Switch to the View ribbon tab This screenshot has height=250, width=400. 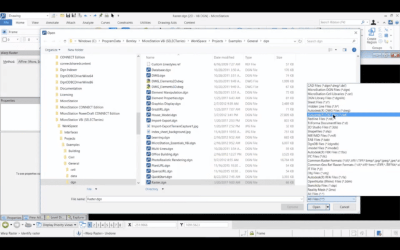pyautogui.click(x=35, y=22)
